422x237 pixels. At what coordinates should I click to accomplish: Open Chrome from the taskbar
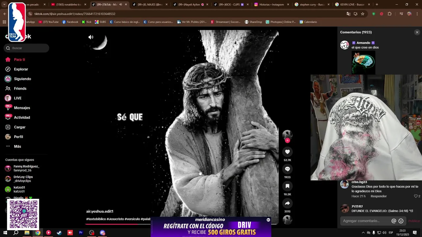38,233
